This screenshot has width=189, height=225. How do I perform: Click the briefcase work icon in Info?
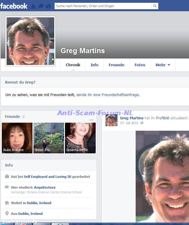pos(7,177)
